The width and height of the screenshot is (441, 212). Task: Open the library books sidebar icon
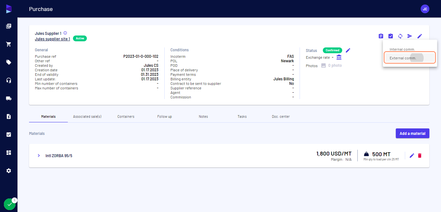[x=9, y=26]
